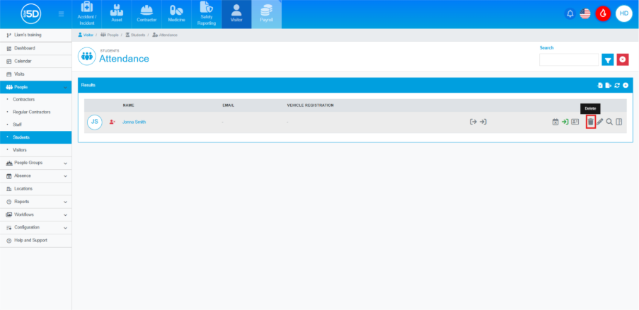The width and height of the screenshot is (639, 310).
Task: Expand the Reports sidebar section
Action: (65, 202)
